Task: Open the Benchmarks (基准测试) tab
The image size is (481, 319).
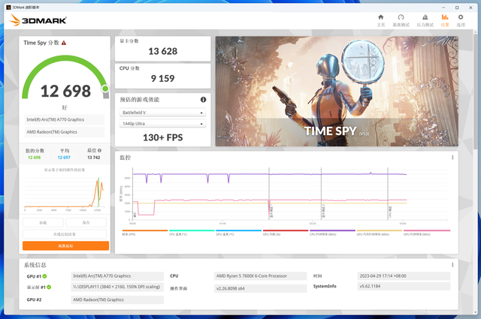Action: (x=401, y=20)
